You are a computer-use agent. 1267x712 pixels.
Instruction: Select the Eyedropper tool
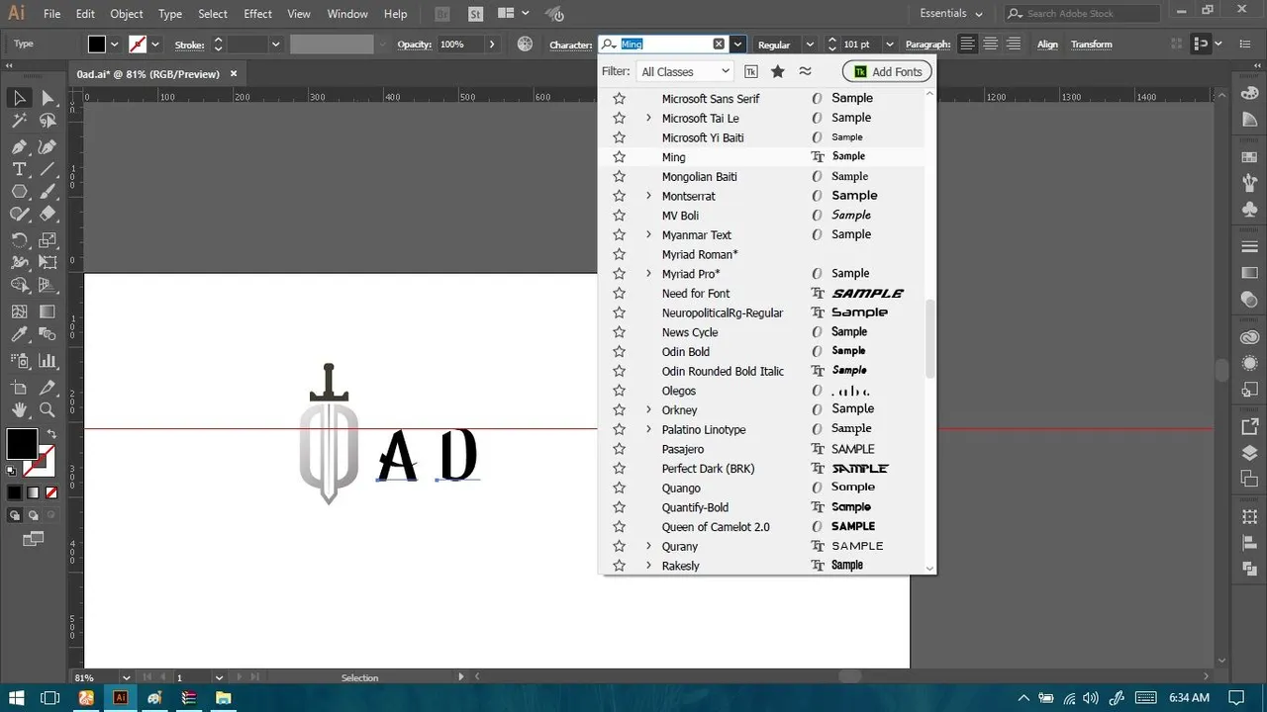click(19, 336)
